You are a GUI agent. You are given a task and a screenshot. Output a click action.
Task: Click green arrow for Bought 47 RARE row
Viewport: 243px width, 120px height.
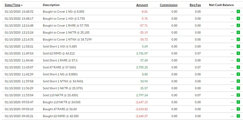[x=238, y=109]
